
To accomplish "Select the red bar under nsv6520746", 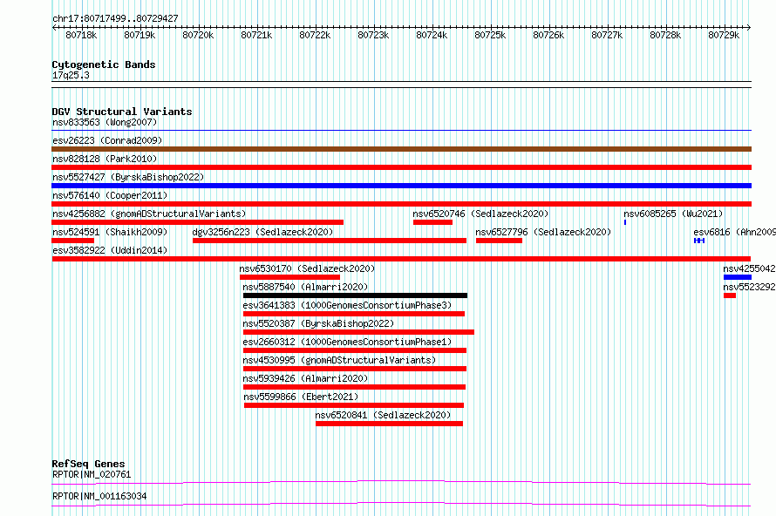I will (x=432, y=222).
